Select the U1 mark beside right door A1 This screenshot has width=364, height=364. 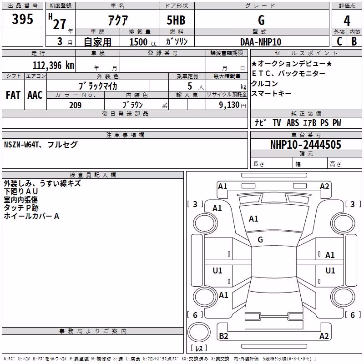coord(330,270)
